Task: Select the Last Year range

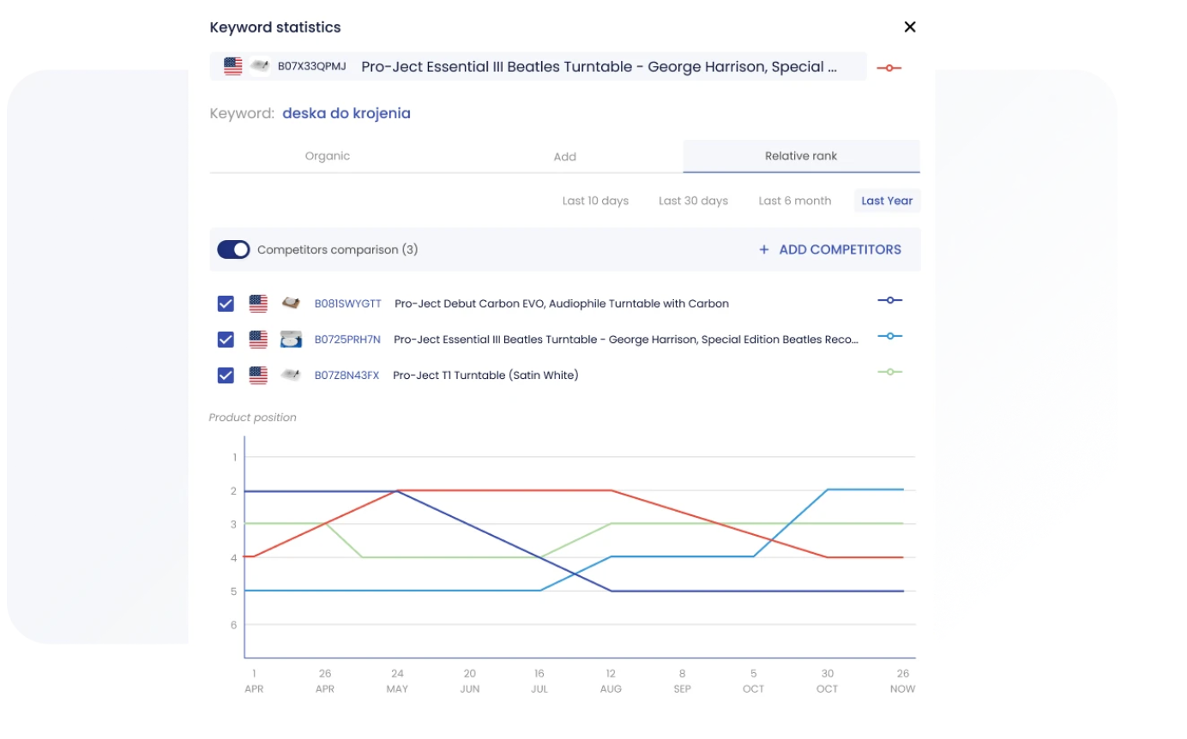Action: coord(887,201)
